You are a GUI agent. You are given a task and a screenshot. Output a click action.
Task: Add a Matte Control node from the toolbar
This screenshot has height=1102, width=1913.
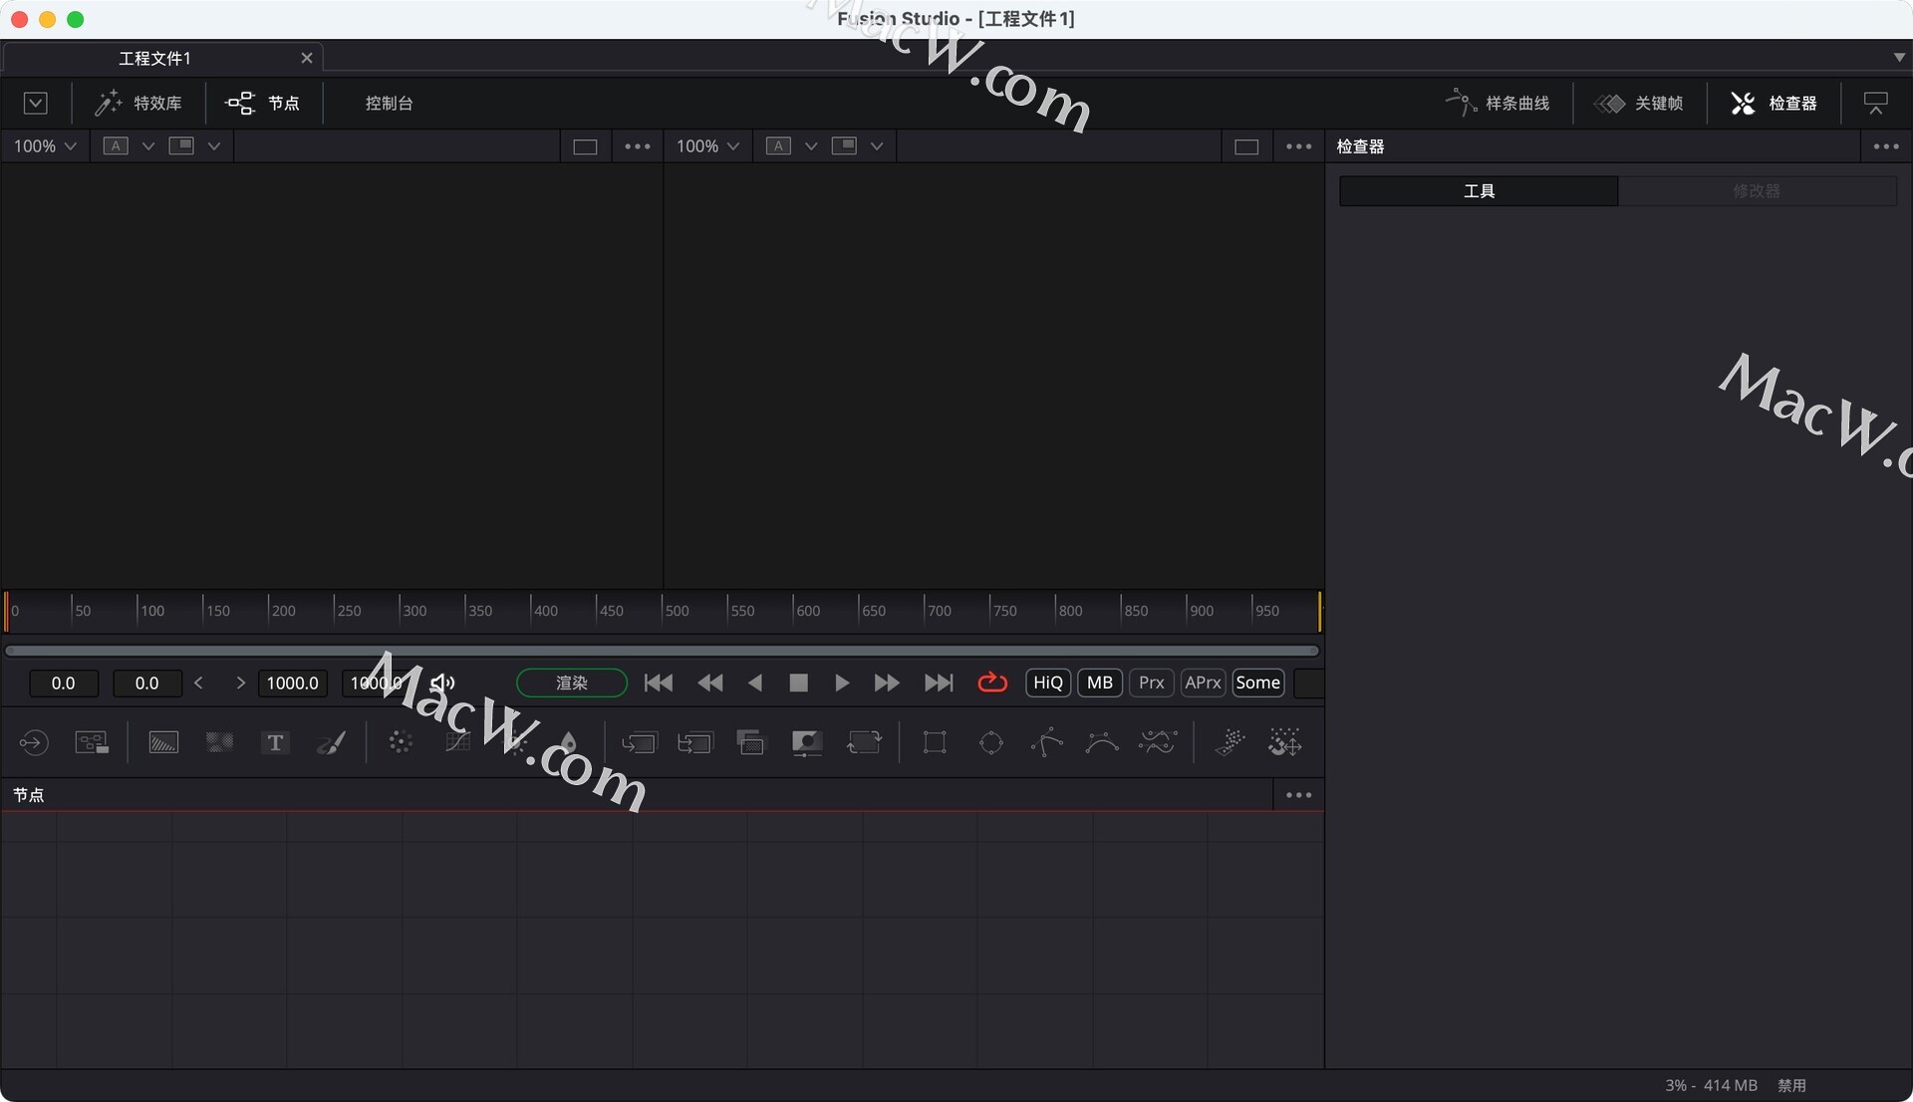coord(751,742)
